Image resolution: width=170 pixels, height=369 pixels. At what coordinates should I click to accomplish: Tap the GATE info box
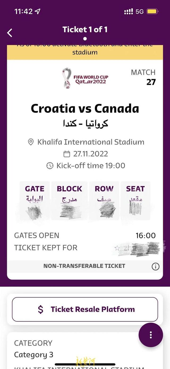(35, 201)
